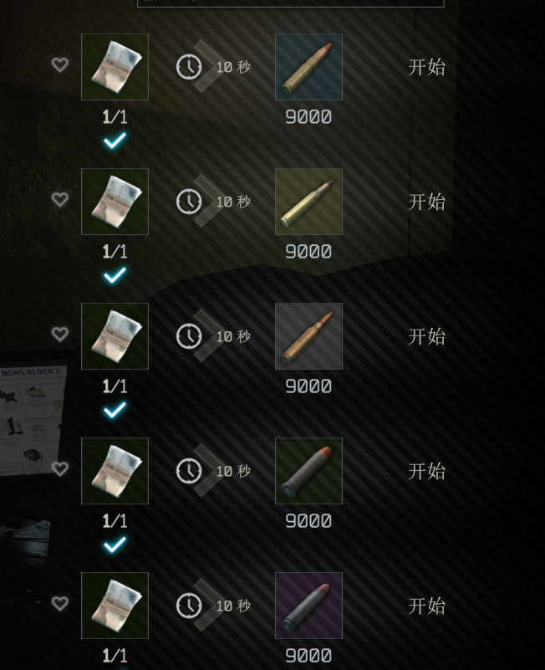545x670 pixels.
Task: Toggle heart for the yellow-background cartridge recipe
Action: click(60, 200)
